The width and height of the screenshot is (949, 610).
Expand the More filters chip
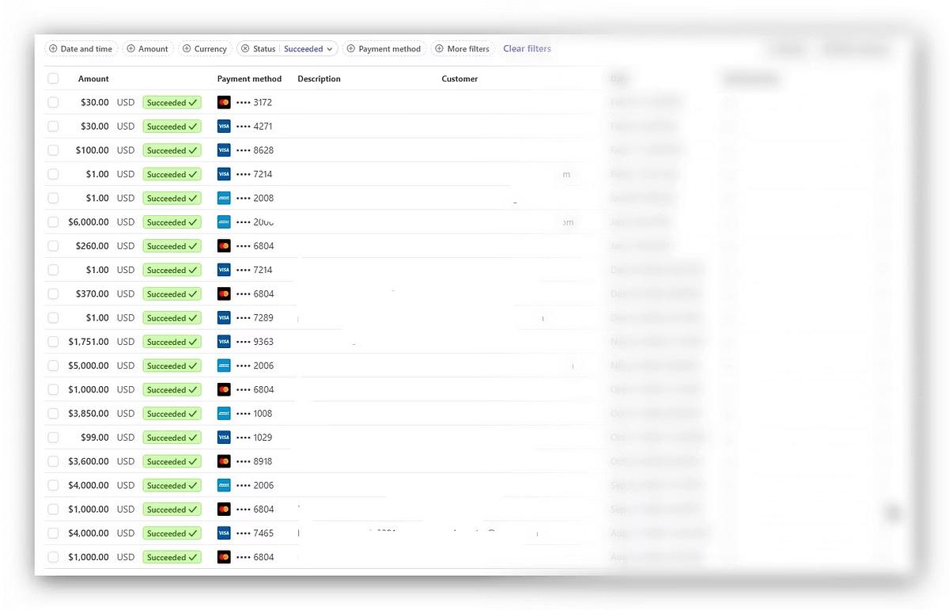[463, 49]
